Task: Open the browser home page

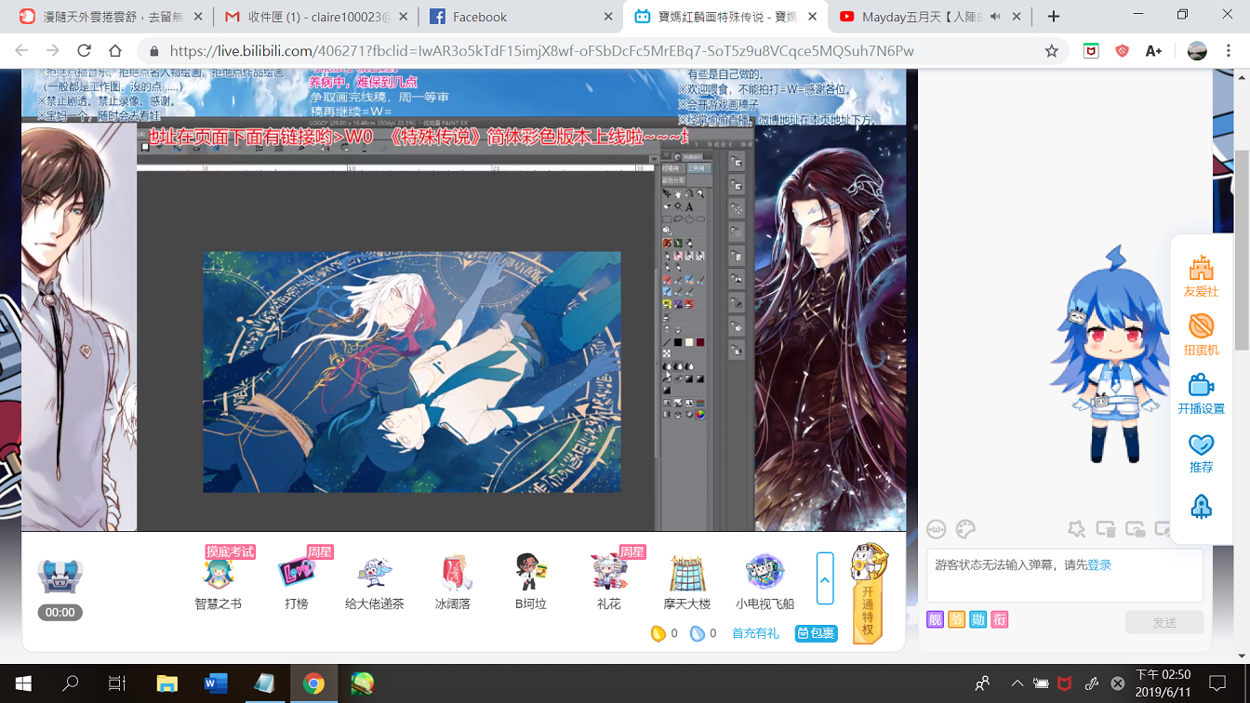Action: [x=115, y=51]
